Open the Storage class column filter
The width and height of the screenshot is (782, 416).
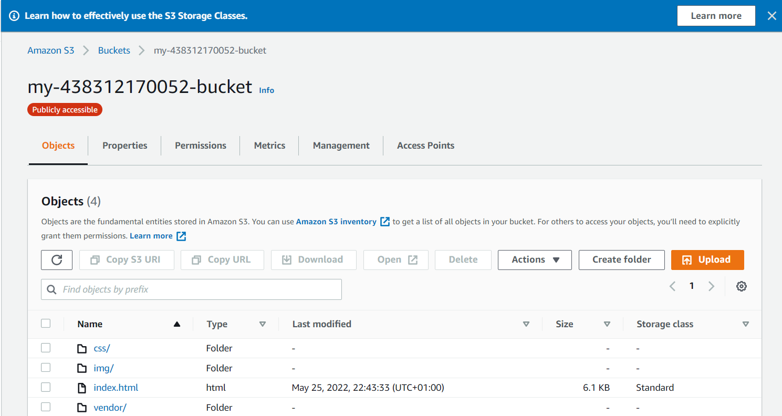(746, 324)
